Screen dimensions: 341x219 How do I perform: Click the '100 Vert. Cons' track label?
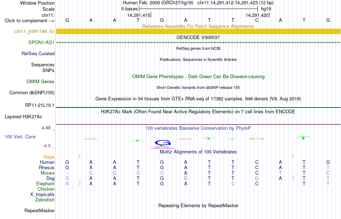[x=20, y=137]
